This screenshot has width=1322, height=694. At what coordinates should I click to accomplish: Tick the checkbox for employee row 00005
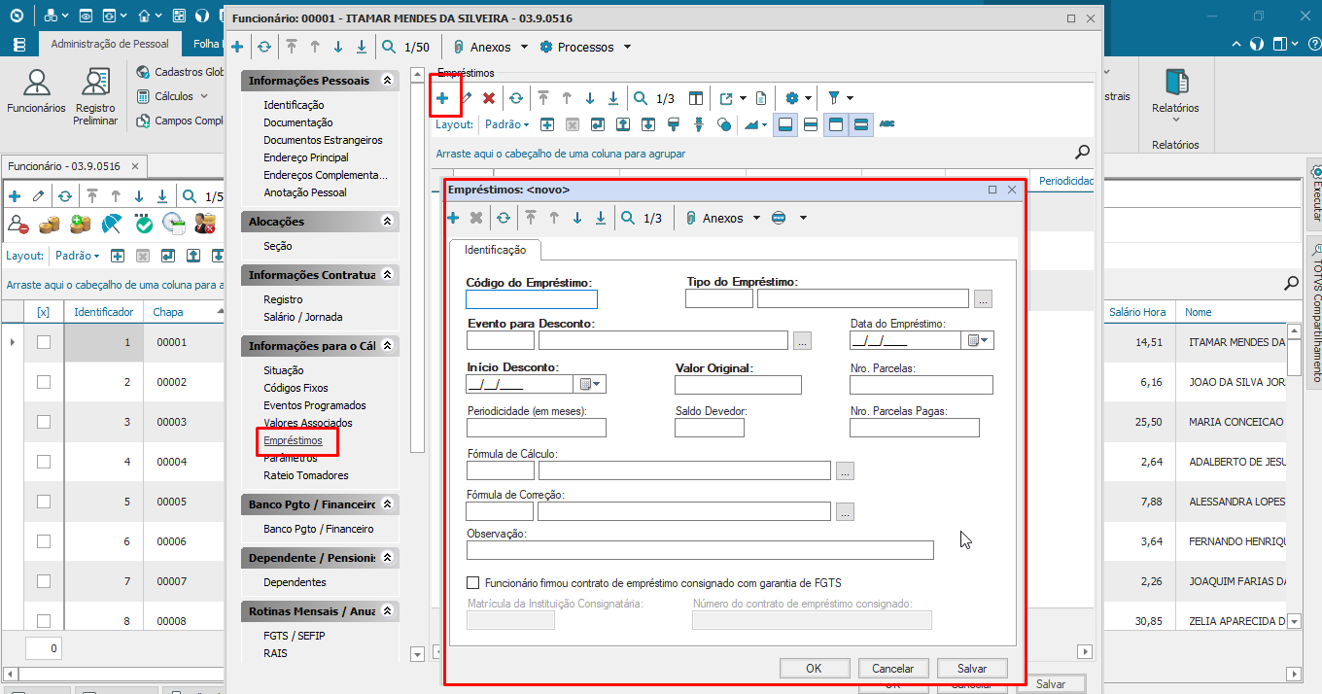44,502
